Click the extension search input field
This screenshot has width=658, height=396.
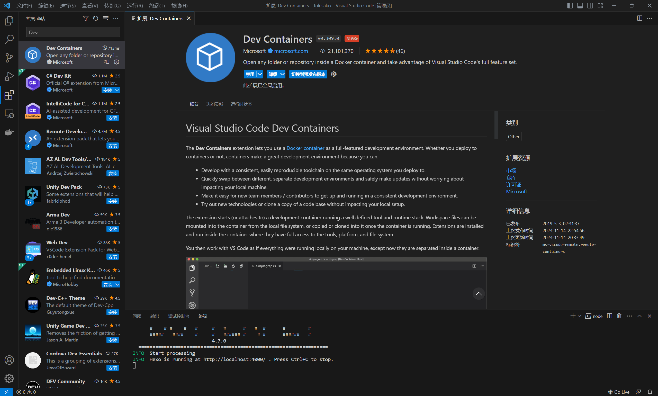(x=73, y=32)
